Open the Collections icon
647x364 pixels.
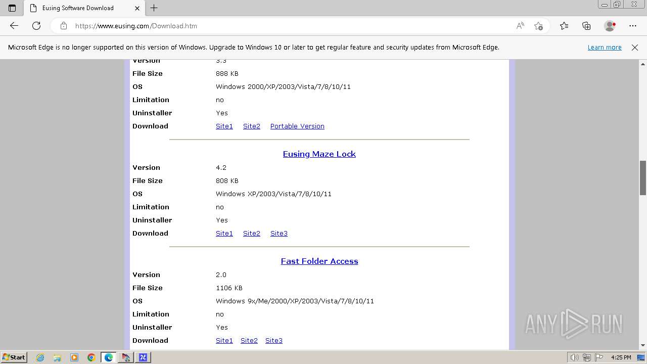pos(586,26)
